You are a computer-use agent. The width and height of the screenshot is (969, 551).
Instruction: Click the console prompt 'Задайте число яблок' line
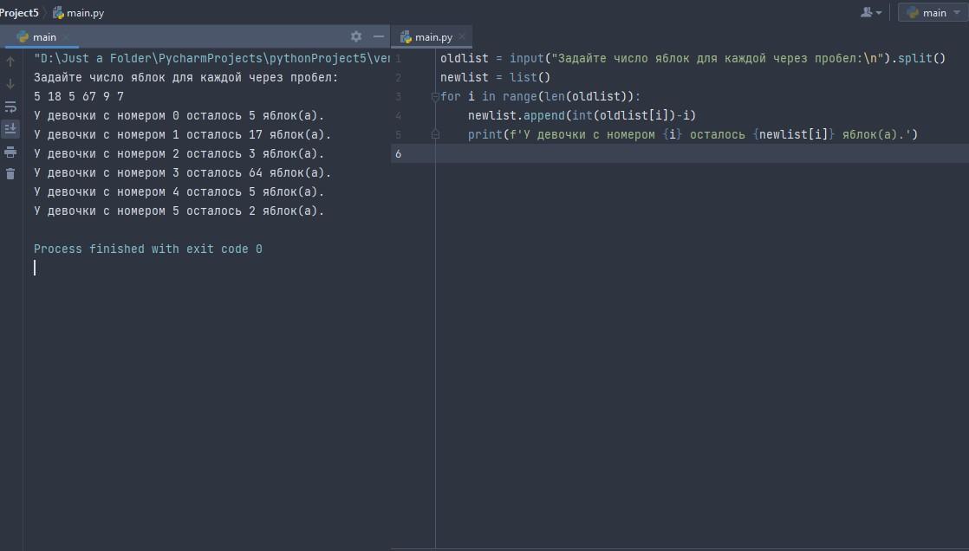[186, 78]
